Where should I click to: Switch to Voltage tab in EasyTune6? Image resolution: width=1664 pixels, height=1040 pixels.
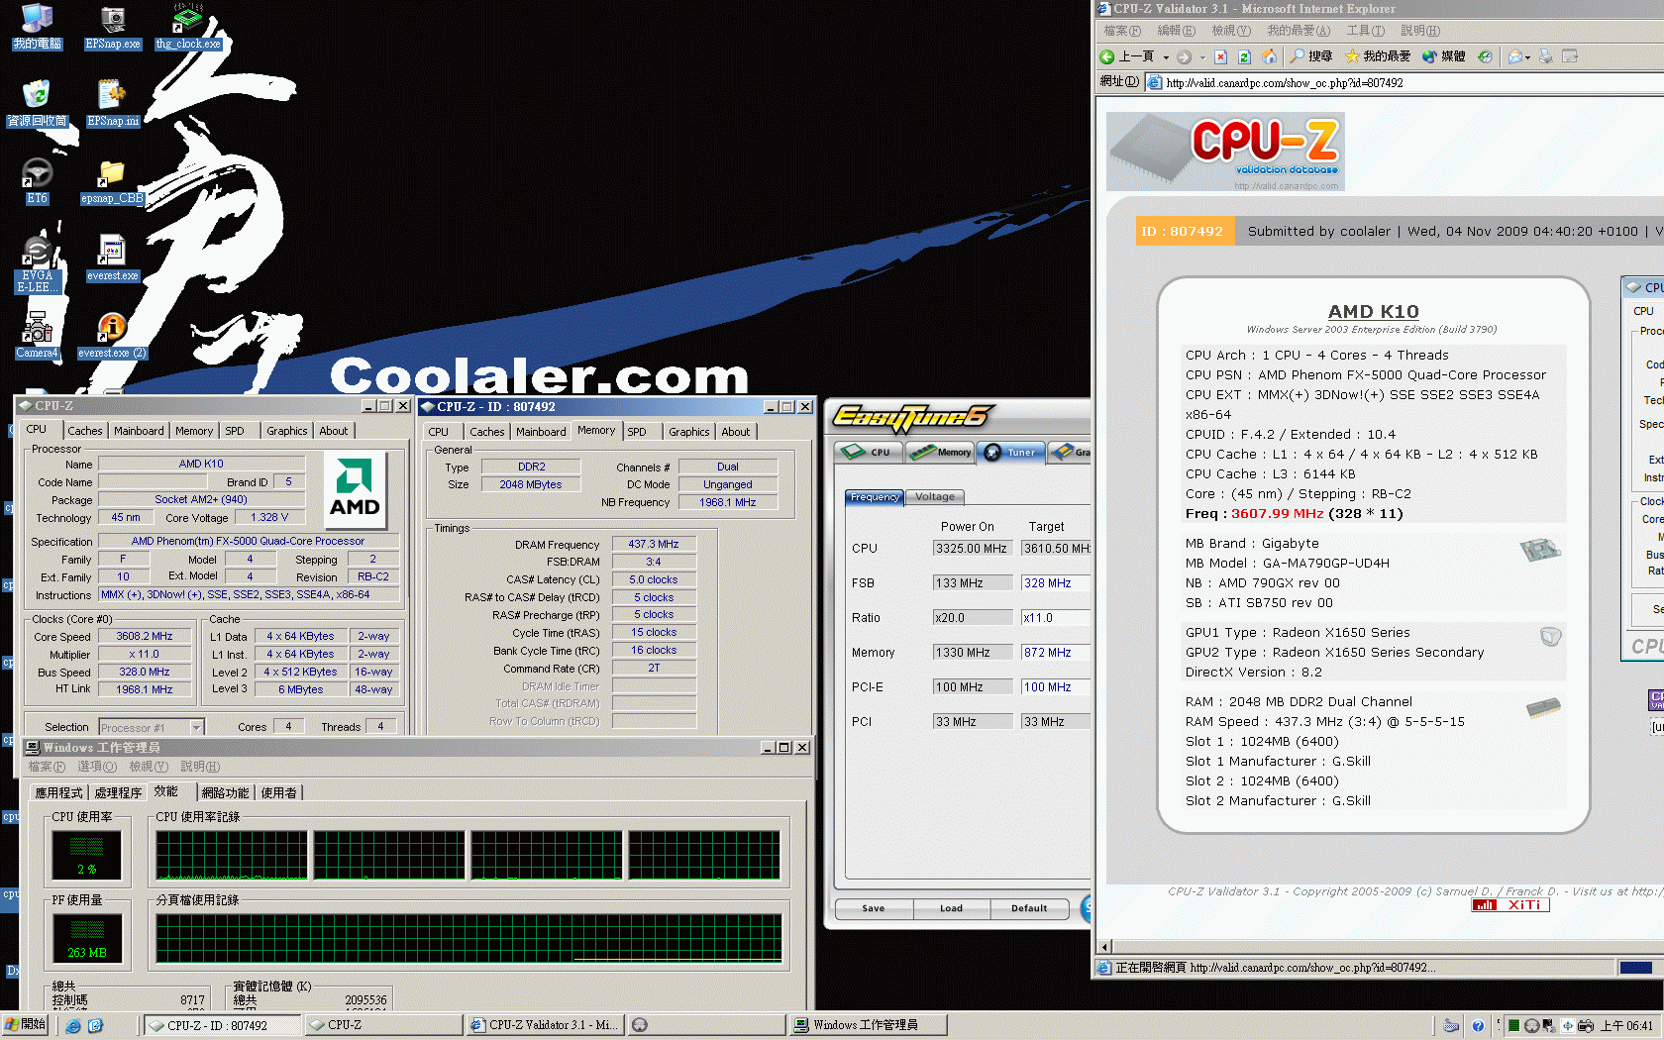tap(934, 497)
